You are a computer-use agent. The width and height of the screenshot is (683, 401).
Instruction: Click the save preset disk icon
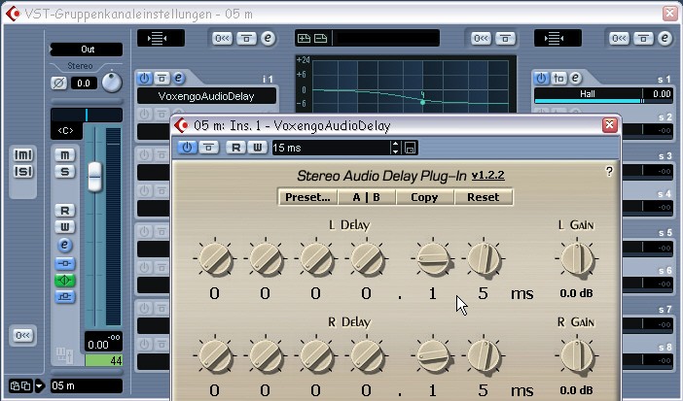coord(410,148)
